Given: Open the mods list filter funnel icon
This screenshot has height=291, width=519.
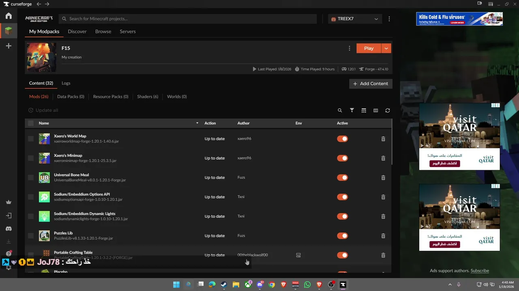Looking at the screenshot, I should click(352, 110).
